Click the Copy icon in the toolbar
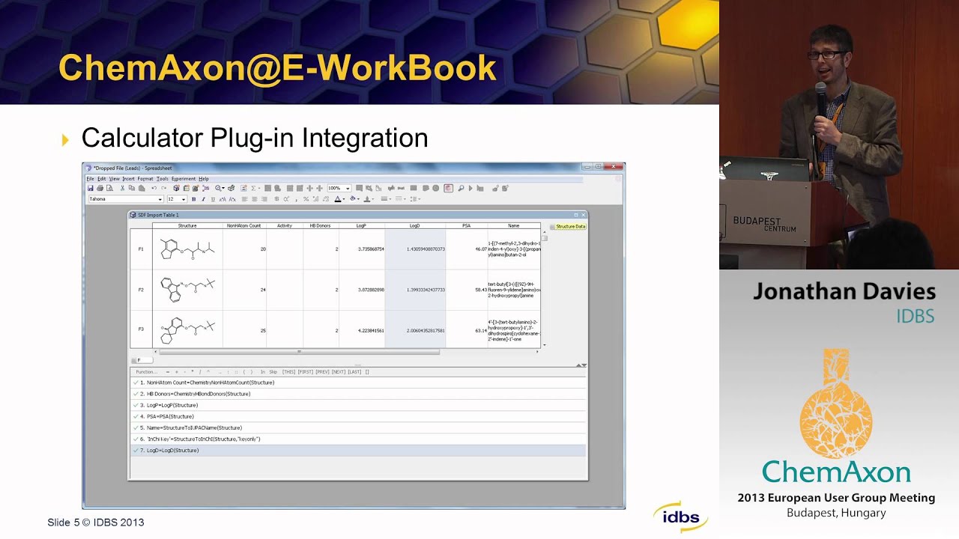The width and height of the screenshot is (959, 539). (x=132, y=188)
